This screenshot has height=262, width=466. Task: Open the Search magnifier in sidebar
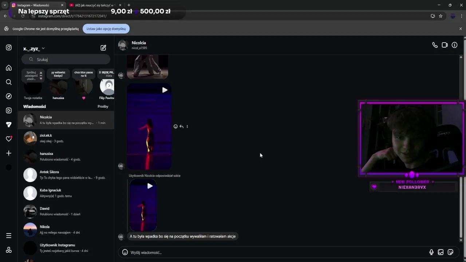9,82
